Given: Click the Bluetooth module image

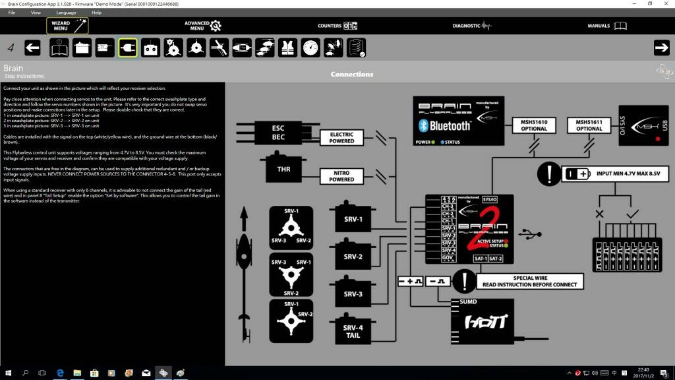Looking at the screenshot, I should 459,121.
